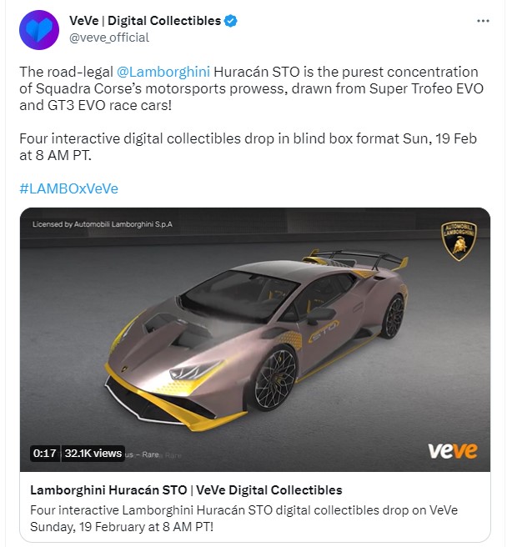Open the #LAMBOxVeVe hashtag
The height and width of the screenshot is (547, 512).
69,188
